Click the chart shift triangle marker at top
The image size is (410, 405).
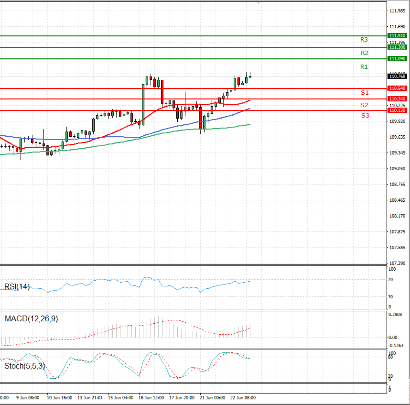(258, 3)
